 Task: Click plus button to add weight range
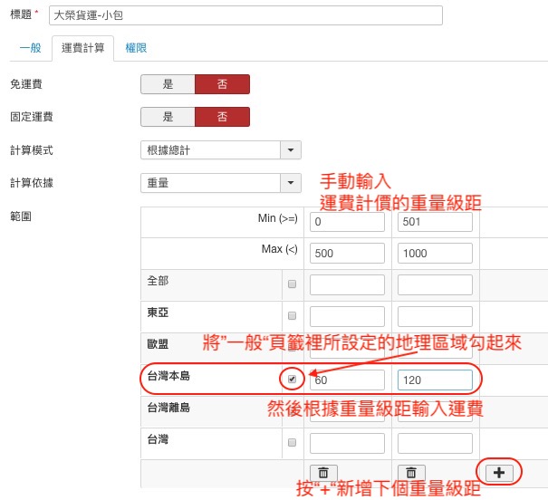pyautogui.click(x=498, y=472)
